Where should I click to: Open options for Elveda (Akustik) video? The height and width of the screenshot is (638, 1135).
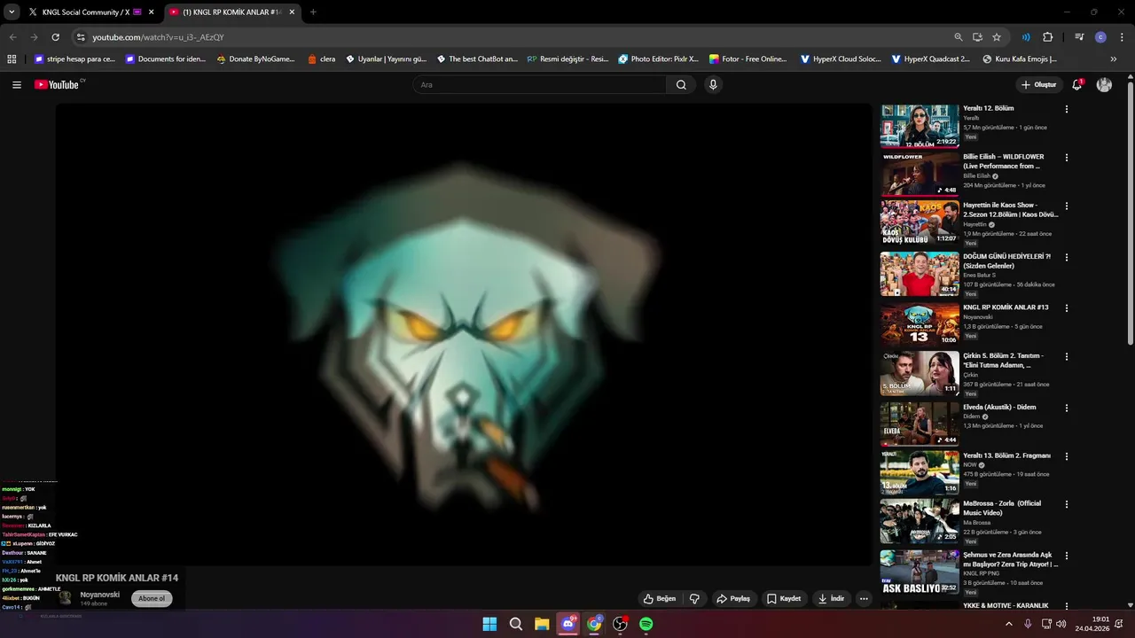pyautogui.click(x=1067, y=408)
